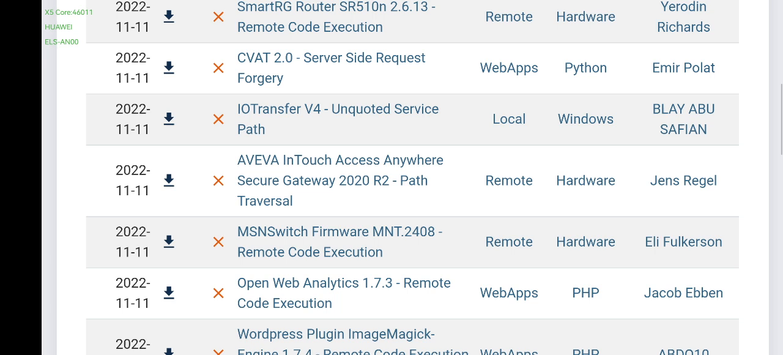Open AVEVA InTouch Path Traversal entry
The width and height of the screenshot is (783, 355).
coord(340,180)
